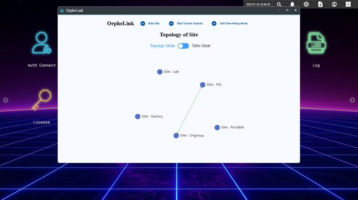Click the globe icon in top bar
358x200 pixels.
tap(306, 4)
